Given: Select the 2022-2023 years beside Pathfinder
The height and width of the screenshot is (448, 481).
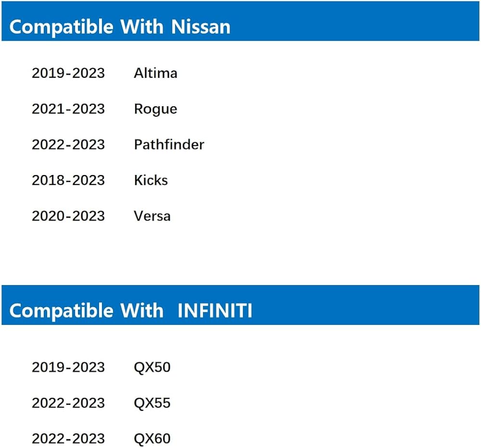Looking at the screenshot, I should [x=68, y=144].
